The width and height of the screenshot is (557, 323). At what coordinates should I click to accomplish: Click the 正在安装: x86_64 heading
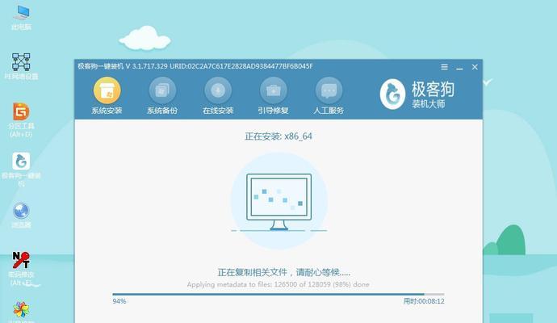(278, 136)
